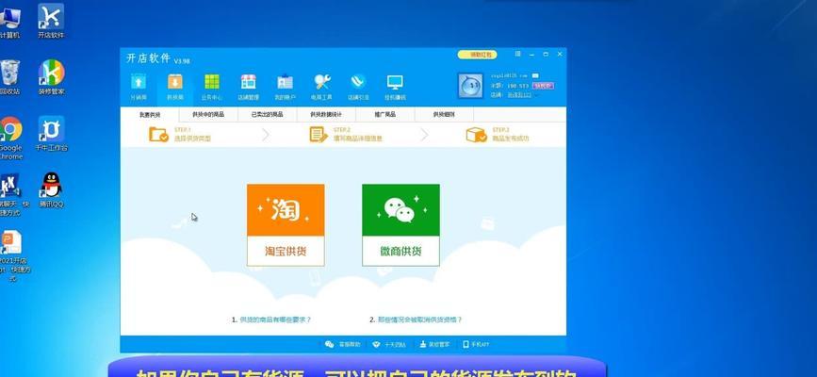The image size is (817, 377).
Task: Open the 计算机 desktop icon
Action: point(10,21)
